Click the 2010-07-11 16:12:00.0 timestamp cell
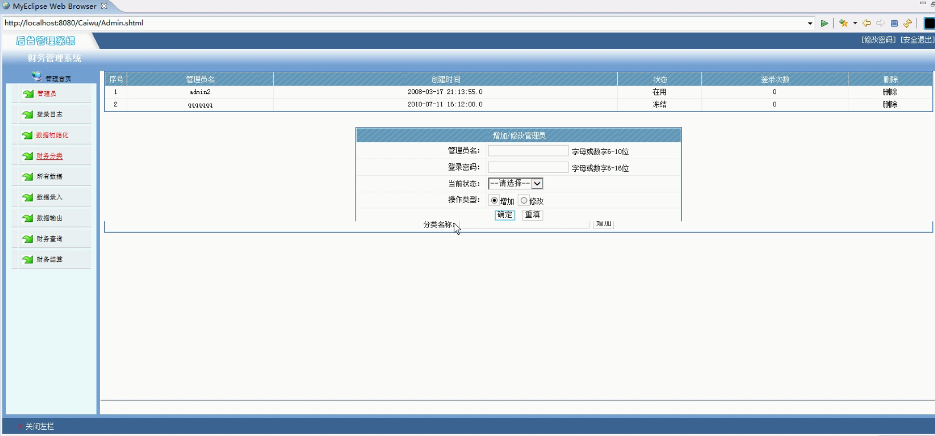Screen dimensions: 935x436 click(x=445, y=104)
